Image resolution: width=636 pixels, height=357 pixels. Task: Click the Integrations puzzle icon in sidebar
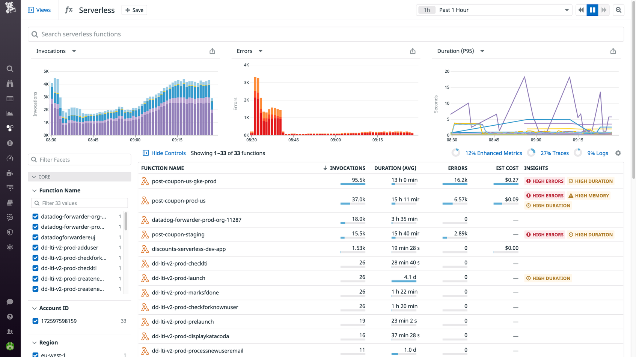10,173
